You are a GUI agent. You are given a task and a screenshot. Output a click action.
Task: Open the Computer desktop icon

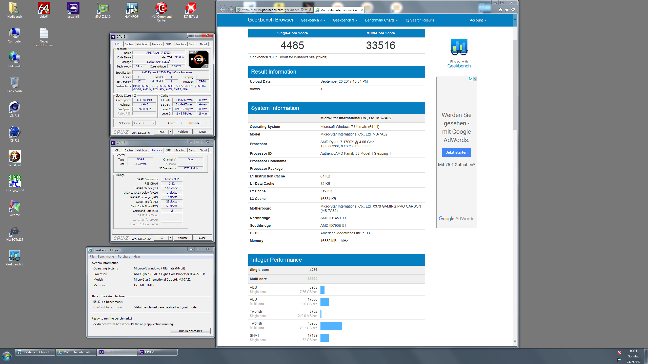(x=14, y=35)
